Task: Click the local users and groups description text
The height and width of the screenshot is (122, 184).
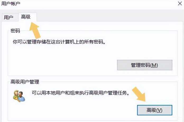Action: pyautogui.click(x=80, y=93)
